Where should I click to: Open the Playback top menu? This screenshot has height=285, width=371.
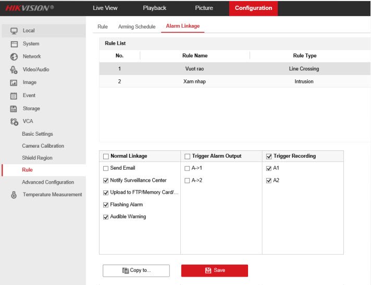click(x=154, y=8)
